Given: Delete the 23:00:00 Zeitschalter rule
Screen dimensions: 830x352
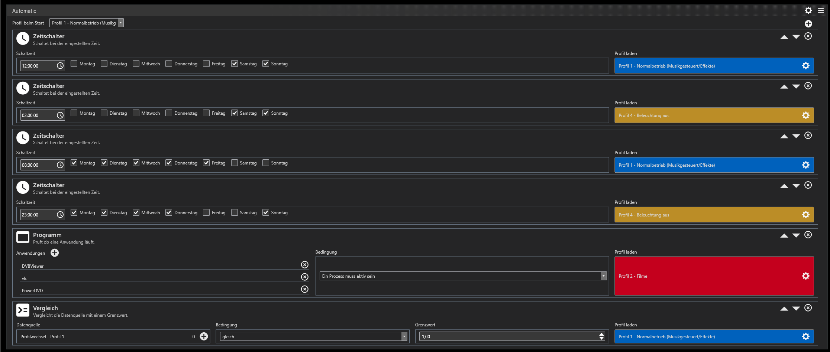Looking at the screenshot, I should pyautogui.click(x=808, y=185).
